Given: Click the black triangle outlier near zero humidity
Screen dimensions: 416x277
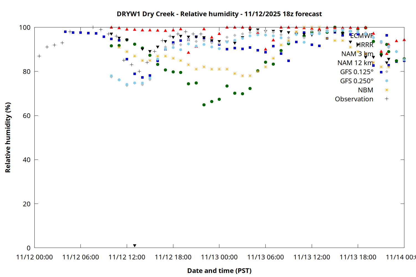Looking at the screenshot, I should pyautogui.click(x=135, y=246).
